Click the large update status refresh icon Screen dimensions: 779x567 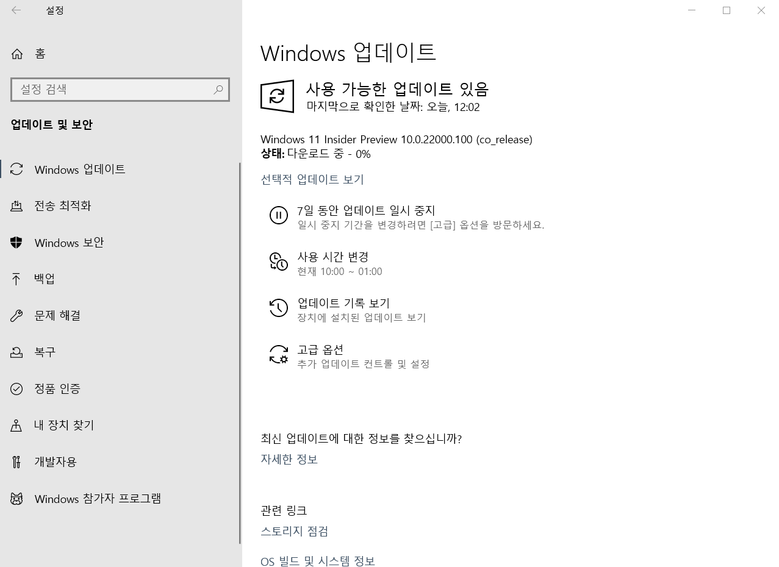coord(277,96)
